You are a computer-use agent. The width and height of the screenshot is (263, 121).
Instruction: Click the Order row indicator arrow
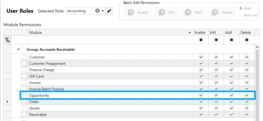click(x=7, y=102)
